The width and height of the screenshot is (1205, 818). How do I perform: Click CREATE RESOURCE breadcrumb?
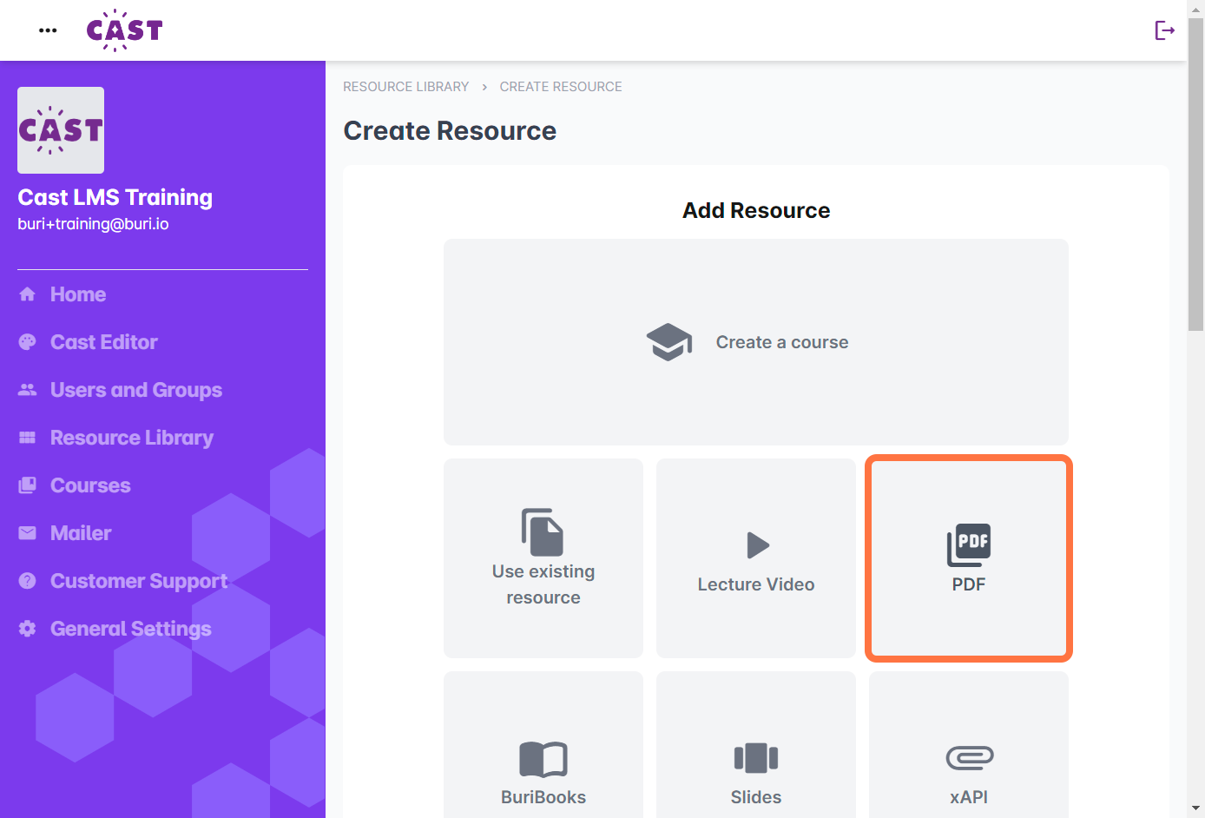[561, 87]
